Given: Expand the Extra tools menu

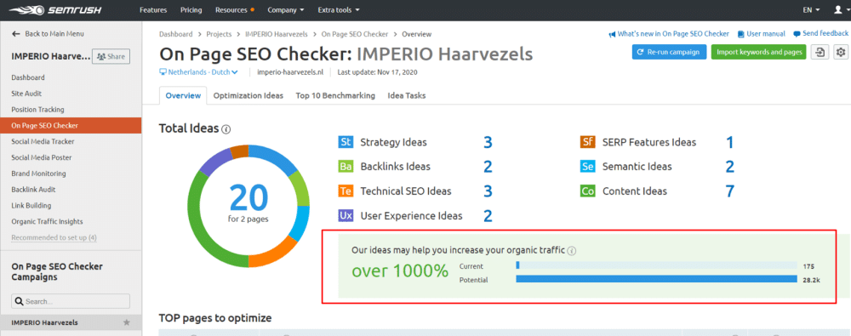Looking at the screenshot, I should point(338,10).
